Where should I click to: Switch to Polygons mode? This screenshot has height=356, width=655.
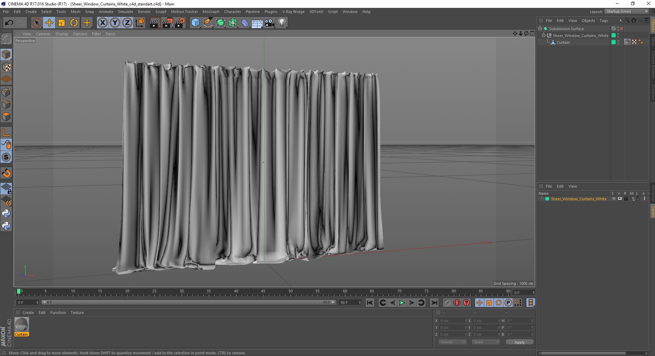coord(6,117)
